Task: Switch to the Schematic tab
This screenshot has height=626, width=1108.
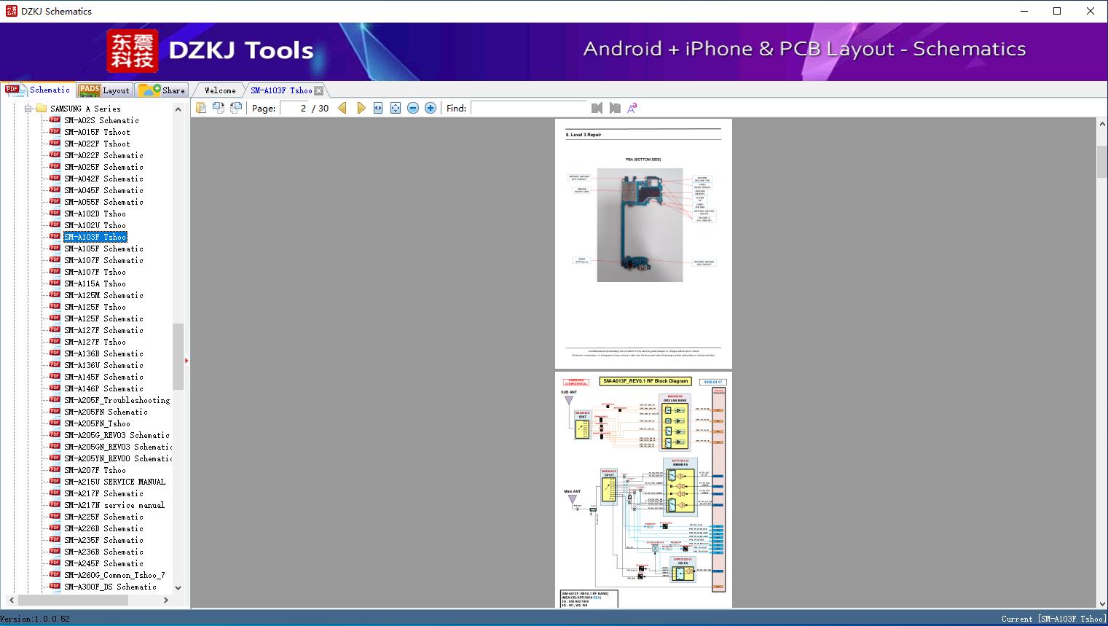Action: pos(38,90)
